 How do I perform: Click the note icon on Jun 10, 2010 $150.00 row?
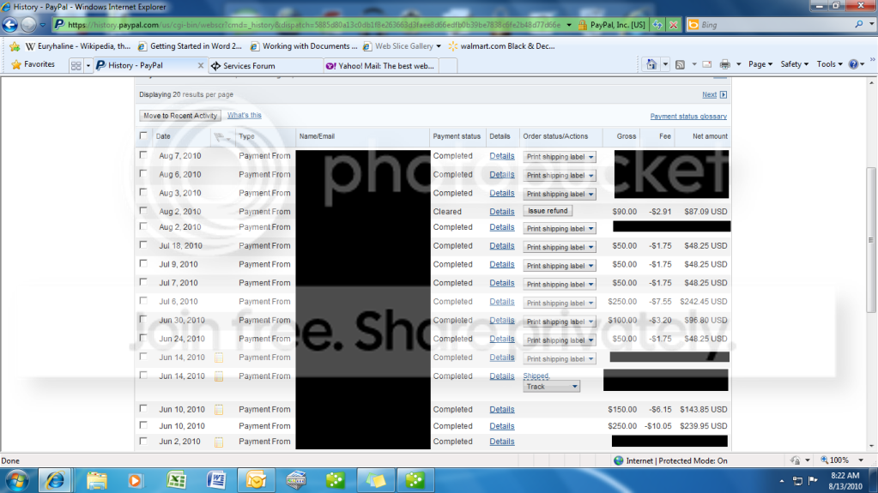219,410
